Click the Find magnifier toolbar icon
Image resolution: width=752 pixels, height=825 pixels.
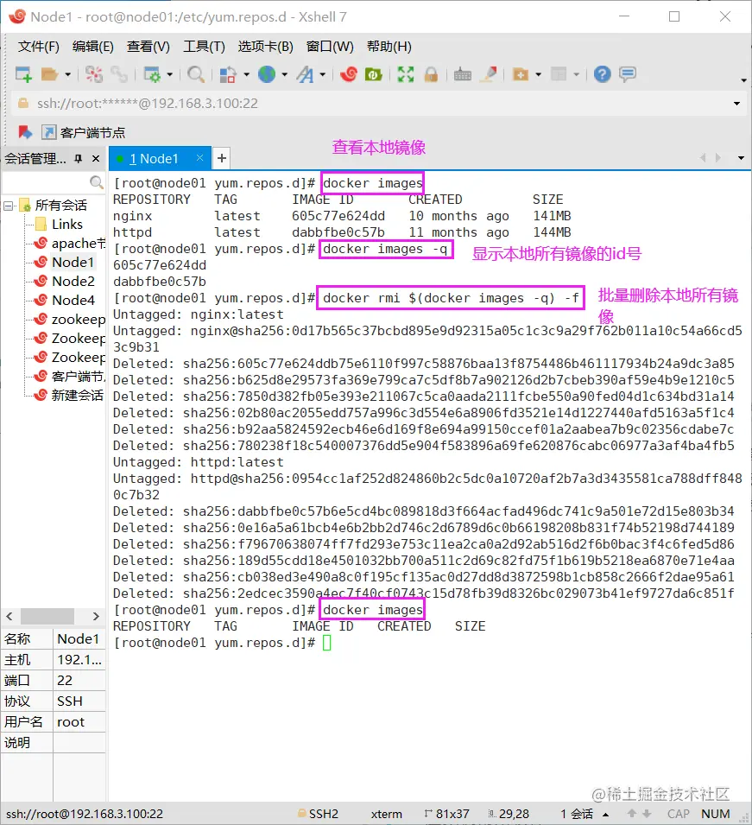(196, 74)
